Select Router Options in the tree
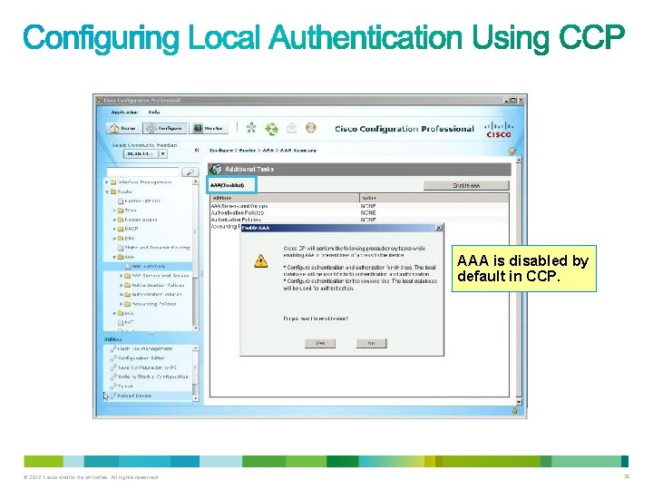This screenshot has width=653, height=490. tap(142, 201)
